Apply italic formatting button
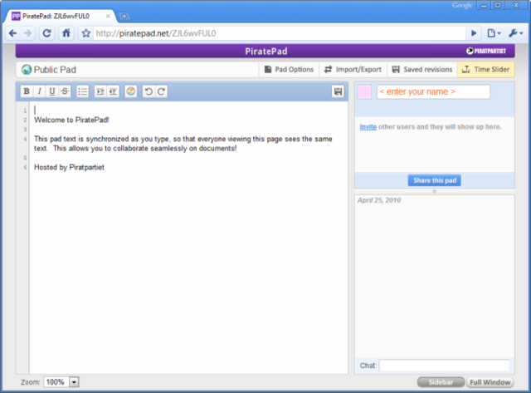531x393 pixels. tap(39, 91)
